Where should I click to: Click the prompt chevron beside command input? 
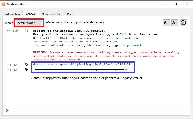pos(7,111)
